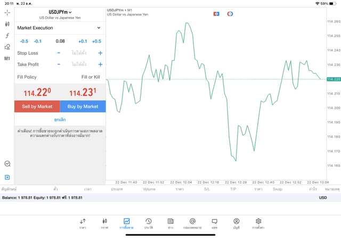Screen dimensions: 341x238
Task: Open the indicators (f) menu
Action: point(7,36)
